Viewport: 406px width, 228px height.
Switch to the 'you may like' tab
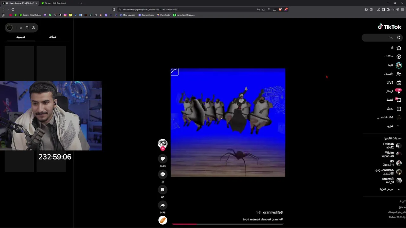click(21, 37)
